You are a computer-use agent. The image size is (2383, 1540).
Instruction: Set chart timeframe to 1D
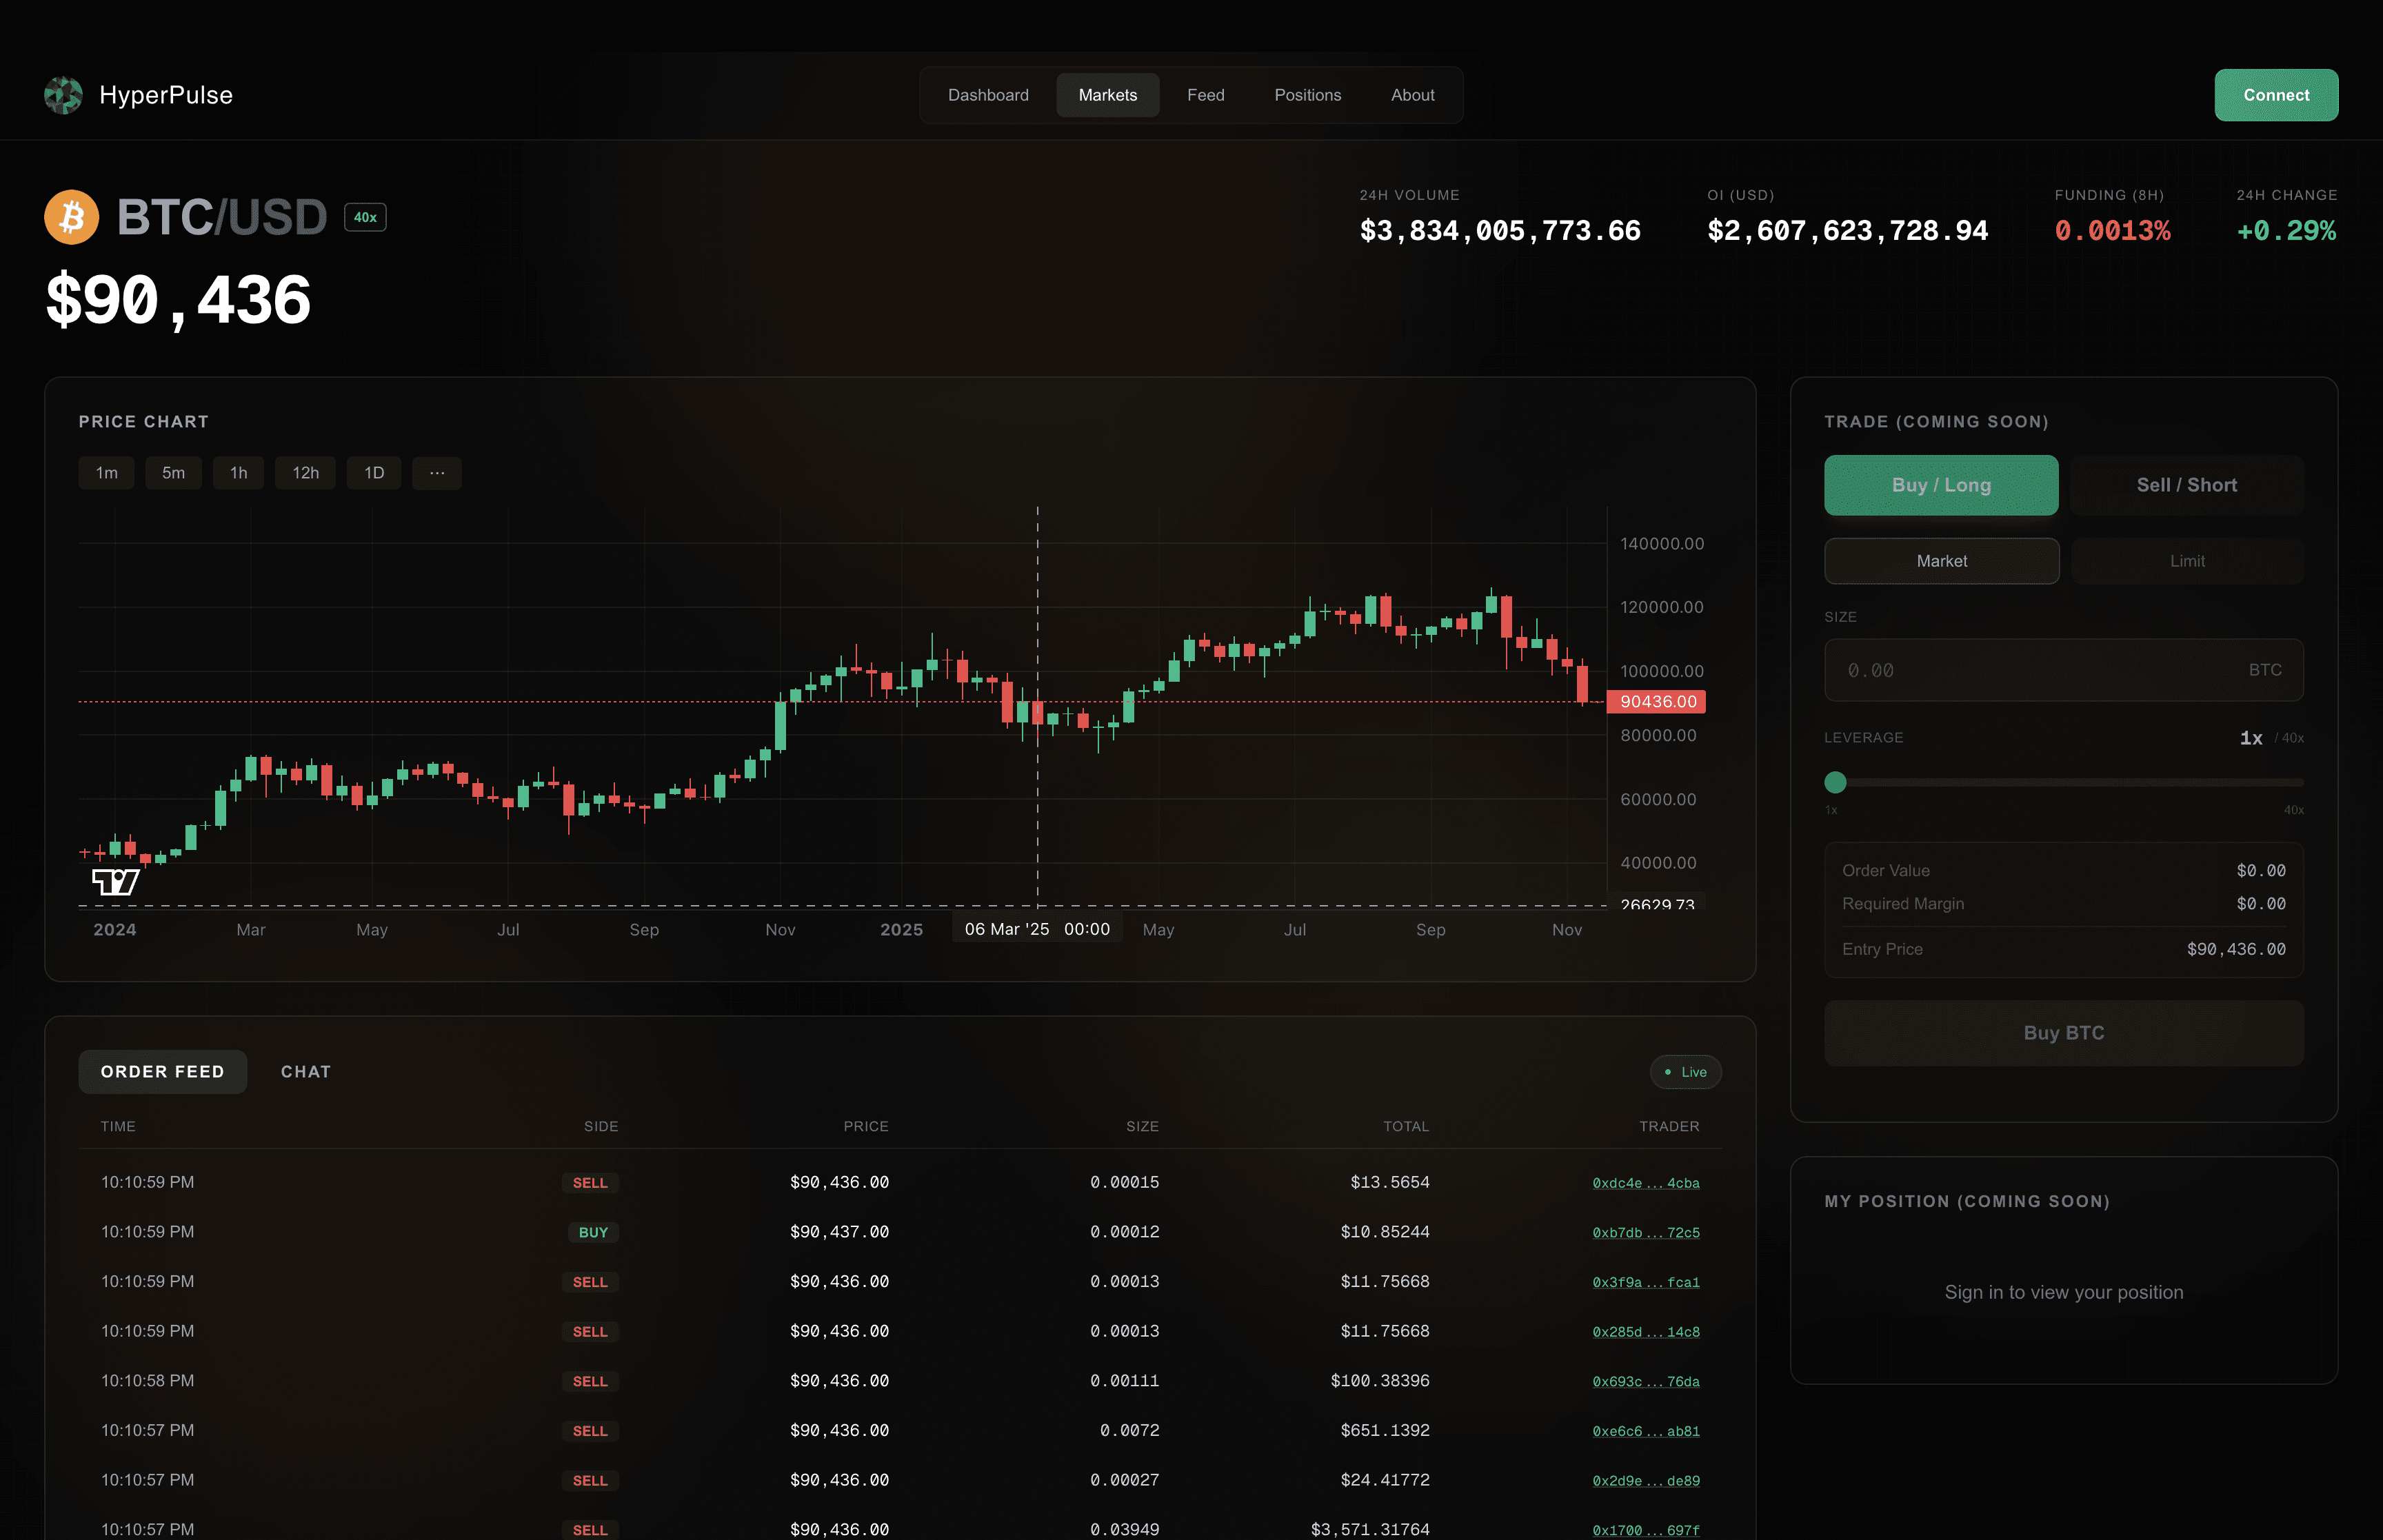(374, 473)
